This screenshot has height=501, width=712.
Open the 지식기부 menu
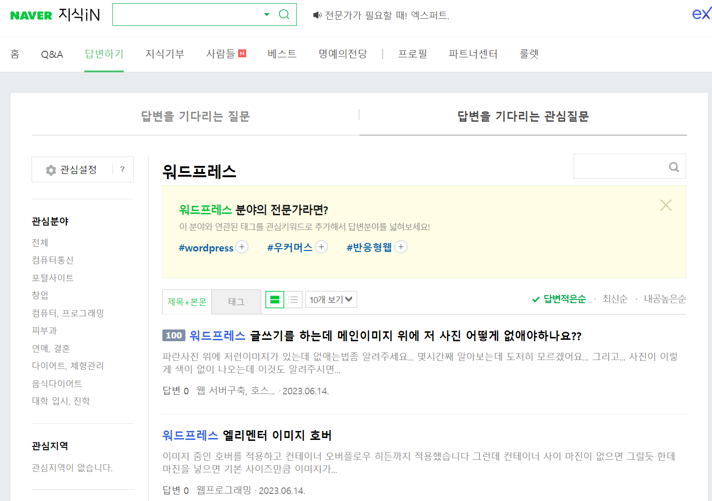[165, 54]
